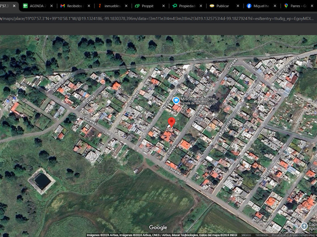The width and height of the screenshot is (317, 237).
Task: Click the Miscelanea Lupita store icon
Action: [176, 100]
